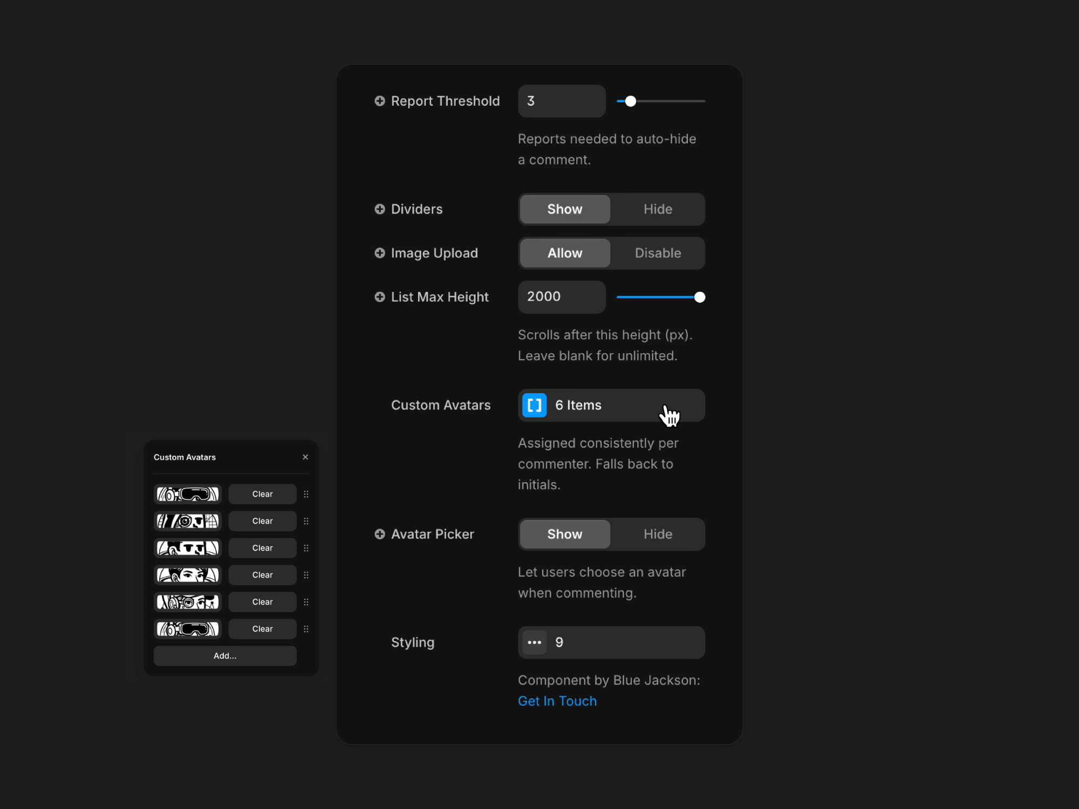Expand options via plus icon beside Report Threshold
The height and width of the screenshot is (809, 1079).
point(379,101)
